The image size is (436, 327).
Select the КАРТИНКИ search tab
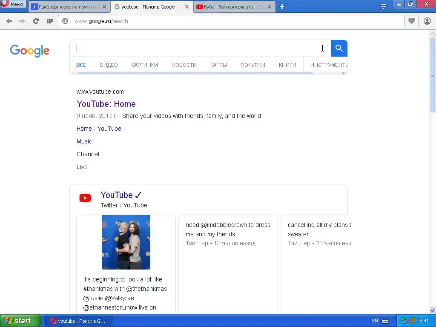pos(145,65)
